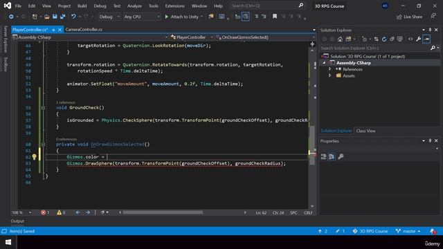Click the Navigate Backward toolbar icon

click(11, 17)
